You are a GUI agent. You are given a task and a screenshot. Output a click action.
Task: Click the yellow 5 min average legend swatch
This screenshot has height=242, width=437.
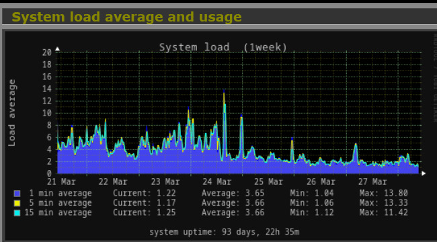[17, 203]
